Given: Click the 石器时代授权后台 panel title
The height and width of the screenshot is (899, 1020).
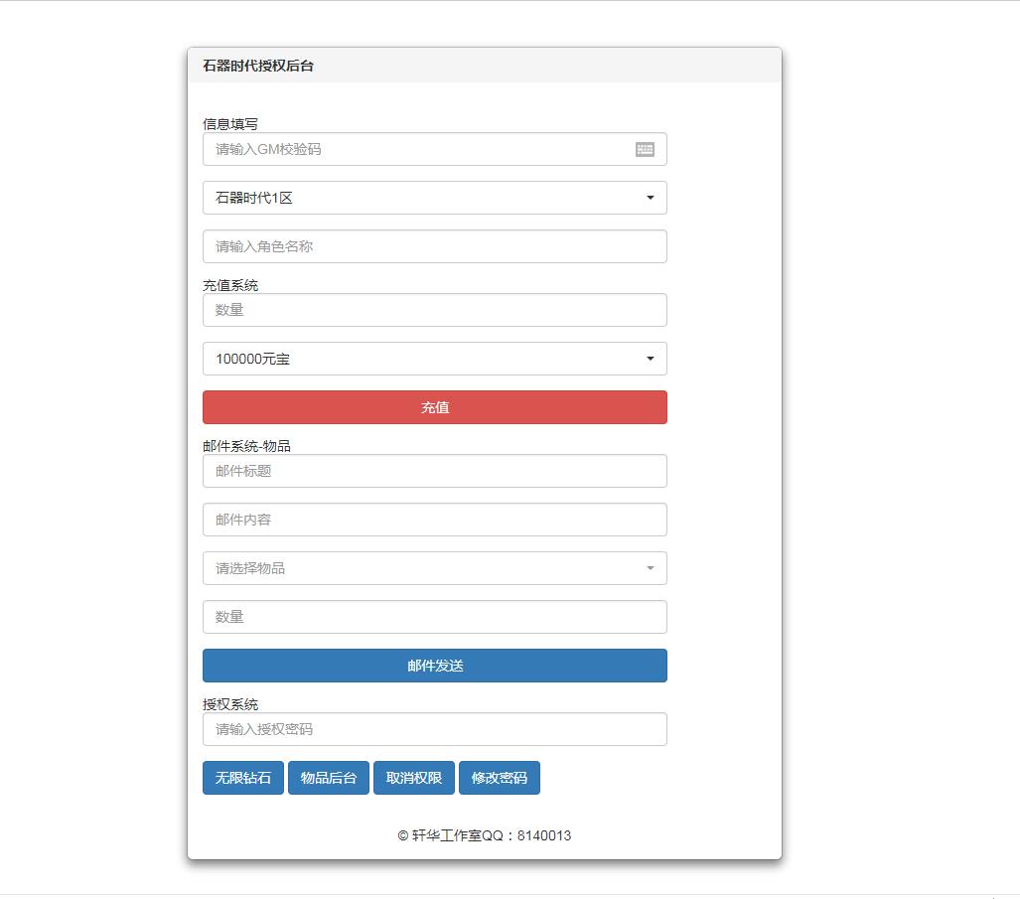Looking at the screenshot, I should tap(258, 66).
